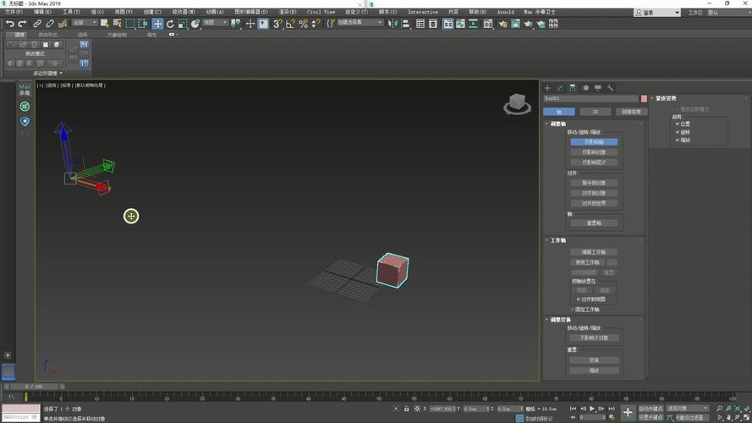The image size is (752, 423).
Task: Switch to the Motion panel icon
Action: 585,88
